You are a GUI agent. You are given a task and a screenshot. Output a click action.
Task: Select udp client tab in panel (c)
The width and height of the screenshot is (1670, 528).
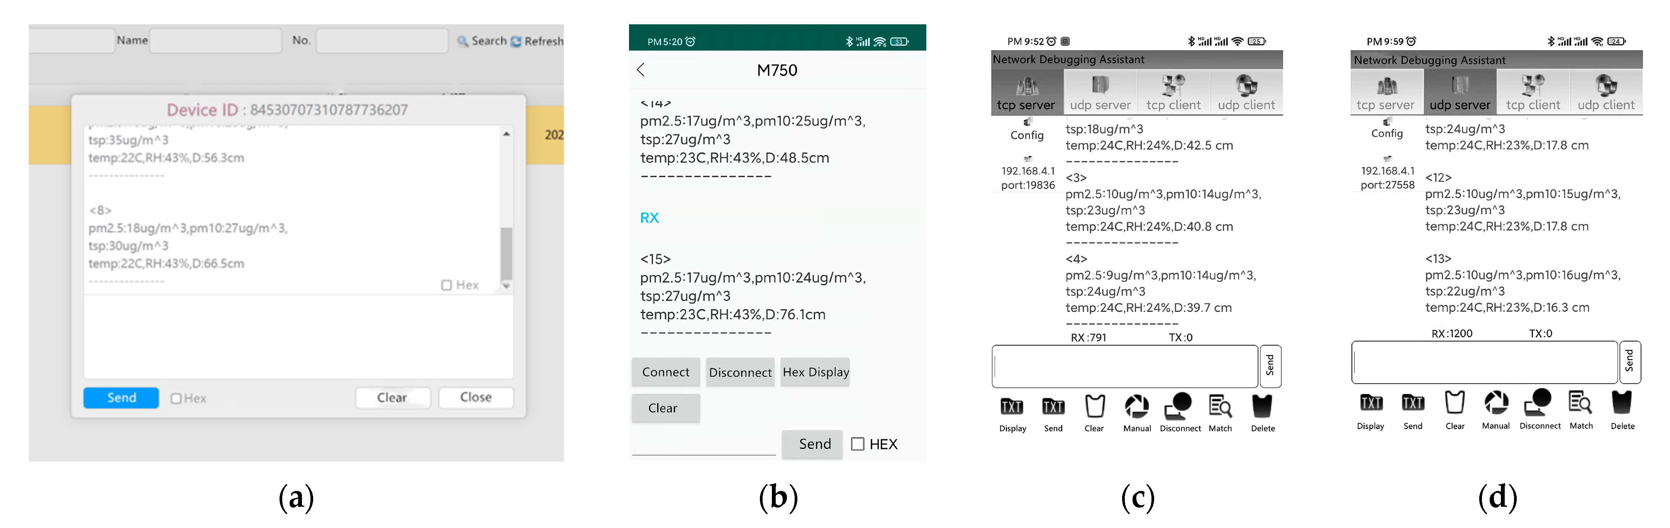click(x=1246, y=93)
